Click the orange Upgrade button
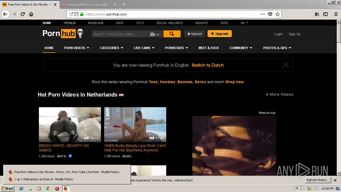This screenshot has width=341, height=192. (x=220, y=34)
